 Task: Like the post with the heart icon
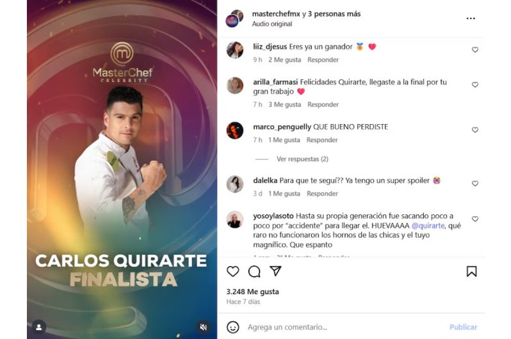pos(232,271)
